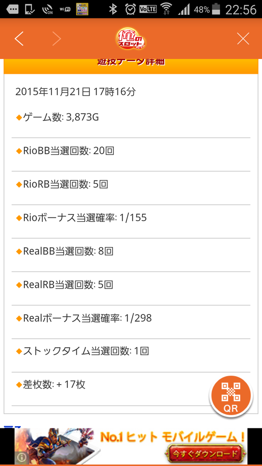Tap the back arrow in orange header
Screen dimensions: 262x466
click(x=19, y=38)
